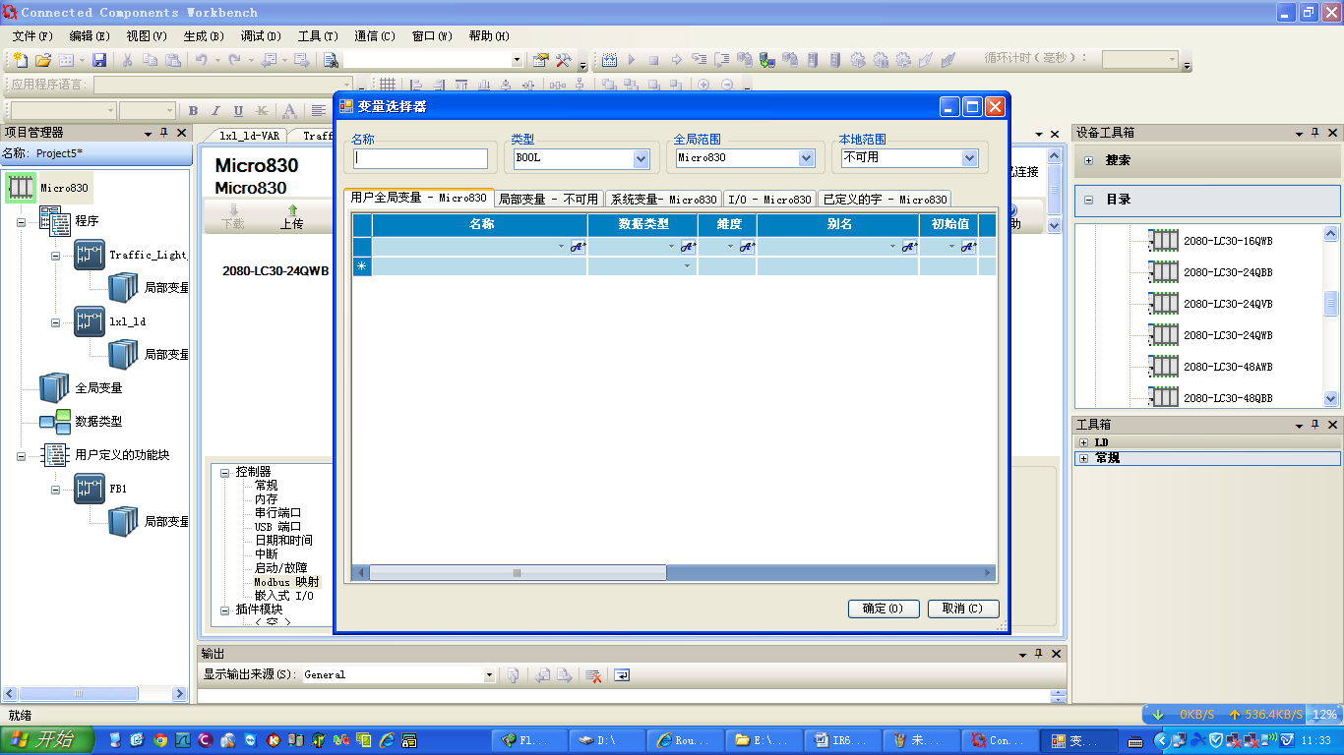Viewport: 1344px width, 755px height.
Task: Click the Micro830 controller icon in project tree
Action: pos(21,187)
